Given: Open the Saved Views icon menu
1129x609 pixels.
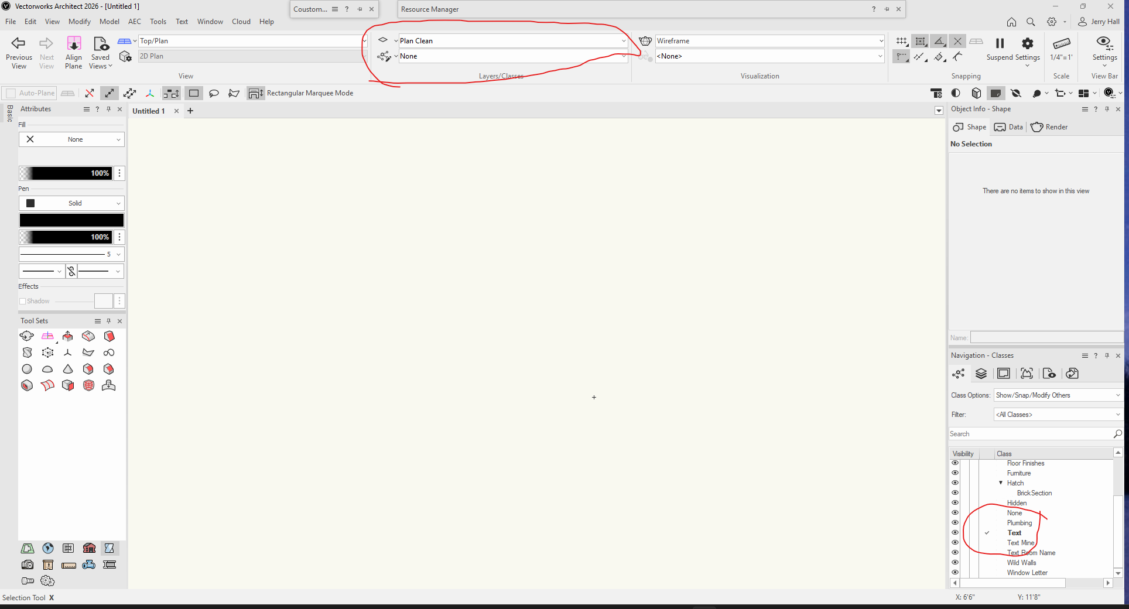Looking at the screenshot, I should pos(101,43).
